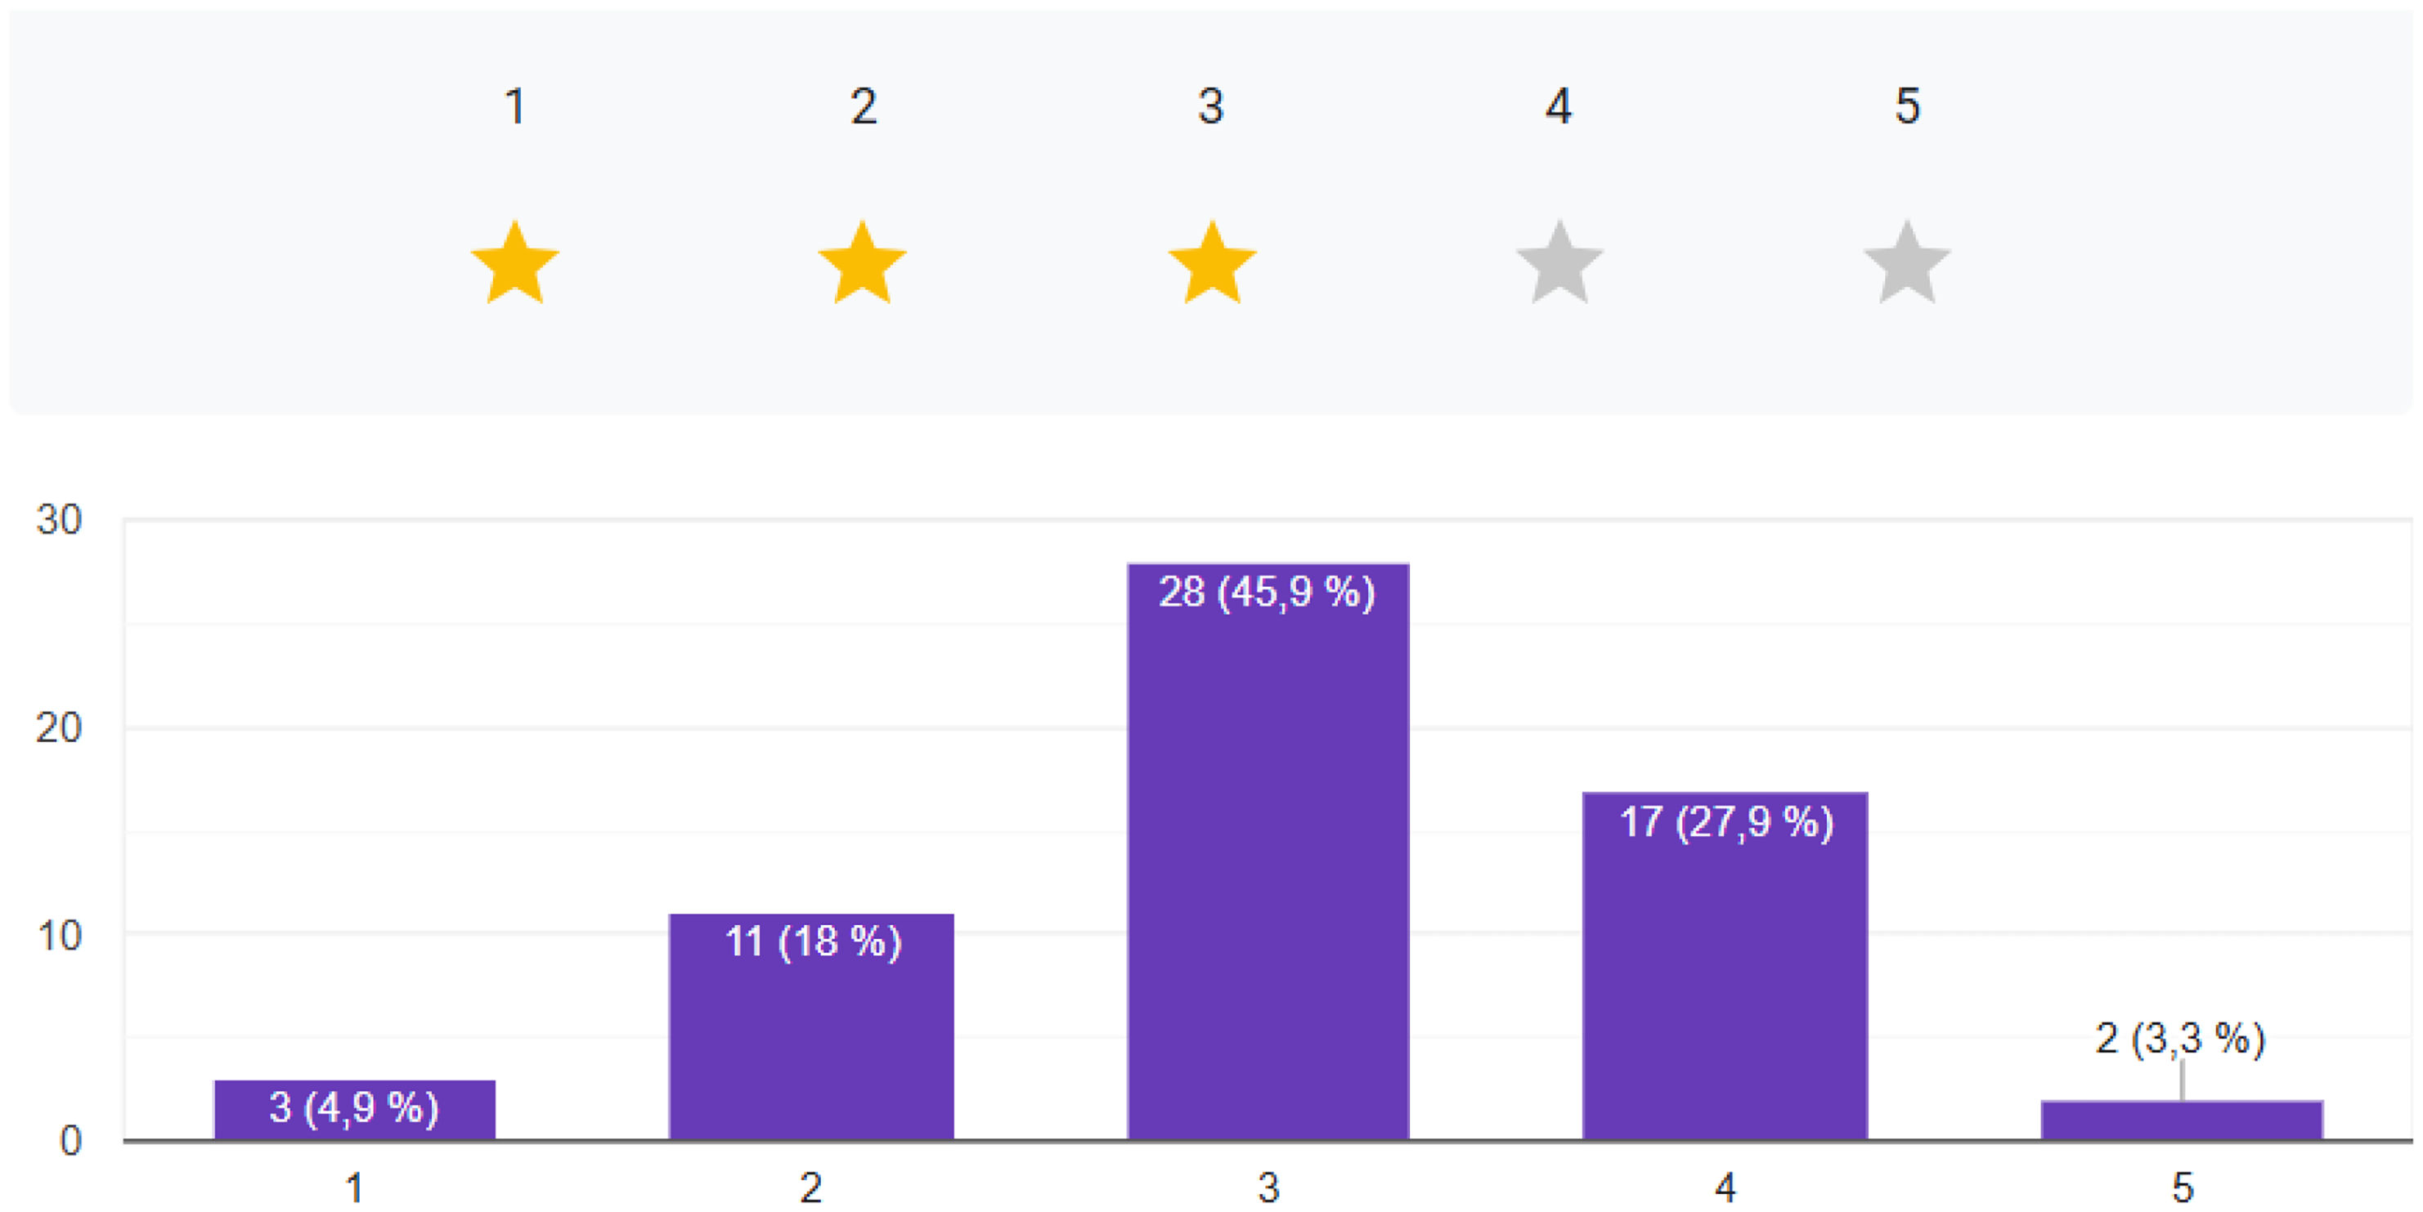Rate four stars using fourth gray star
This screenshot has height=1212, width=2423.
1559,263
